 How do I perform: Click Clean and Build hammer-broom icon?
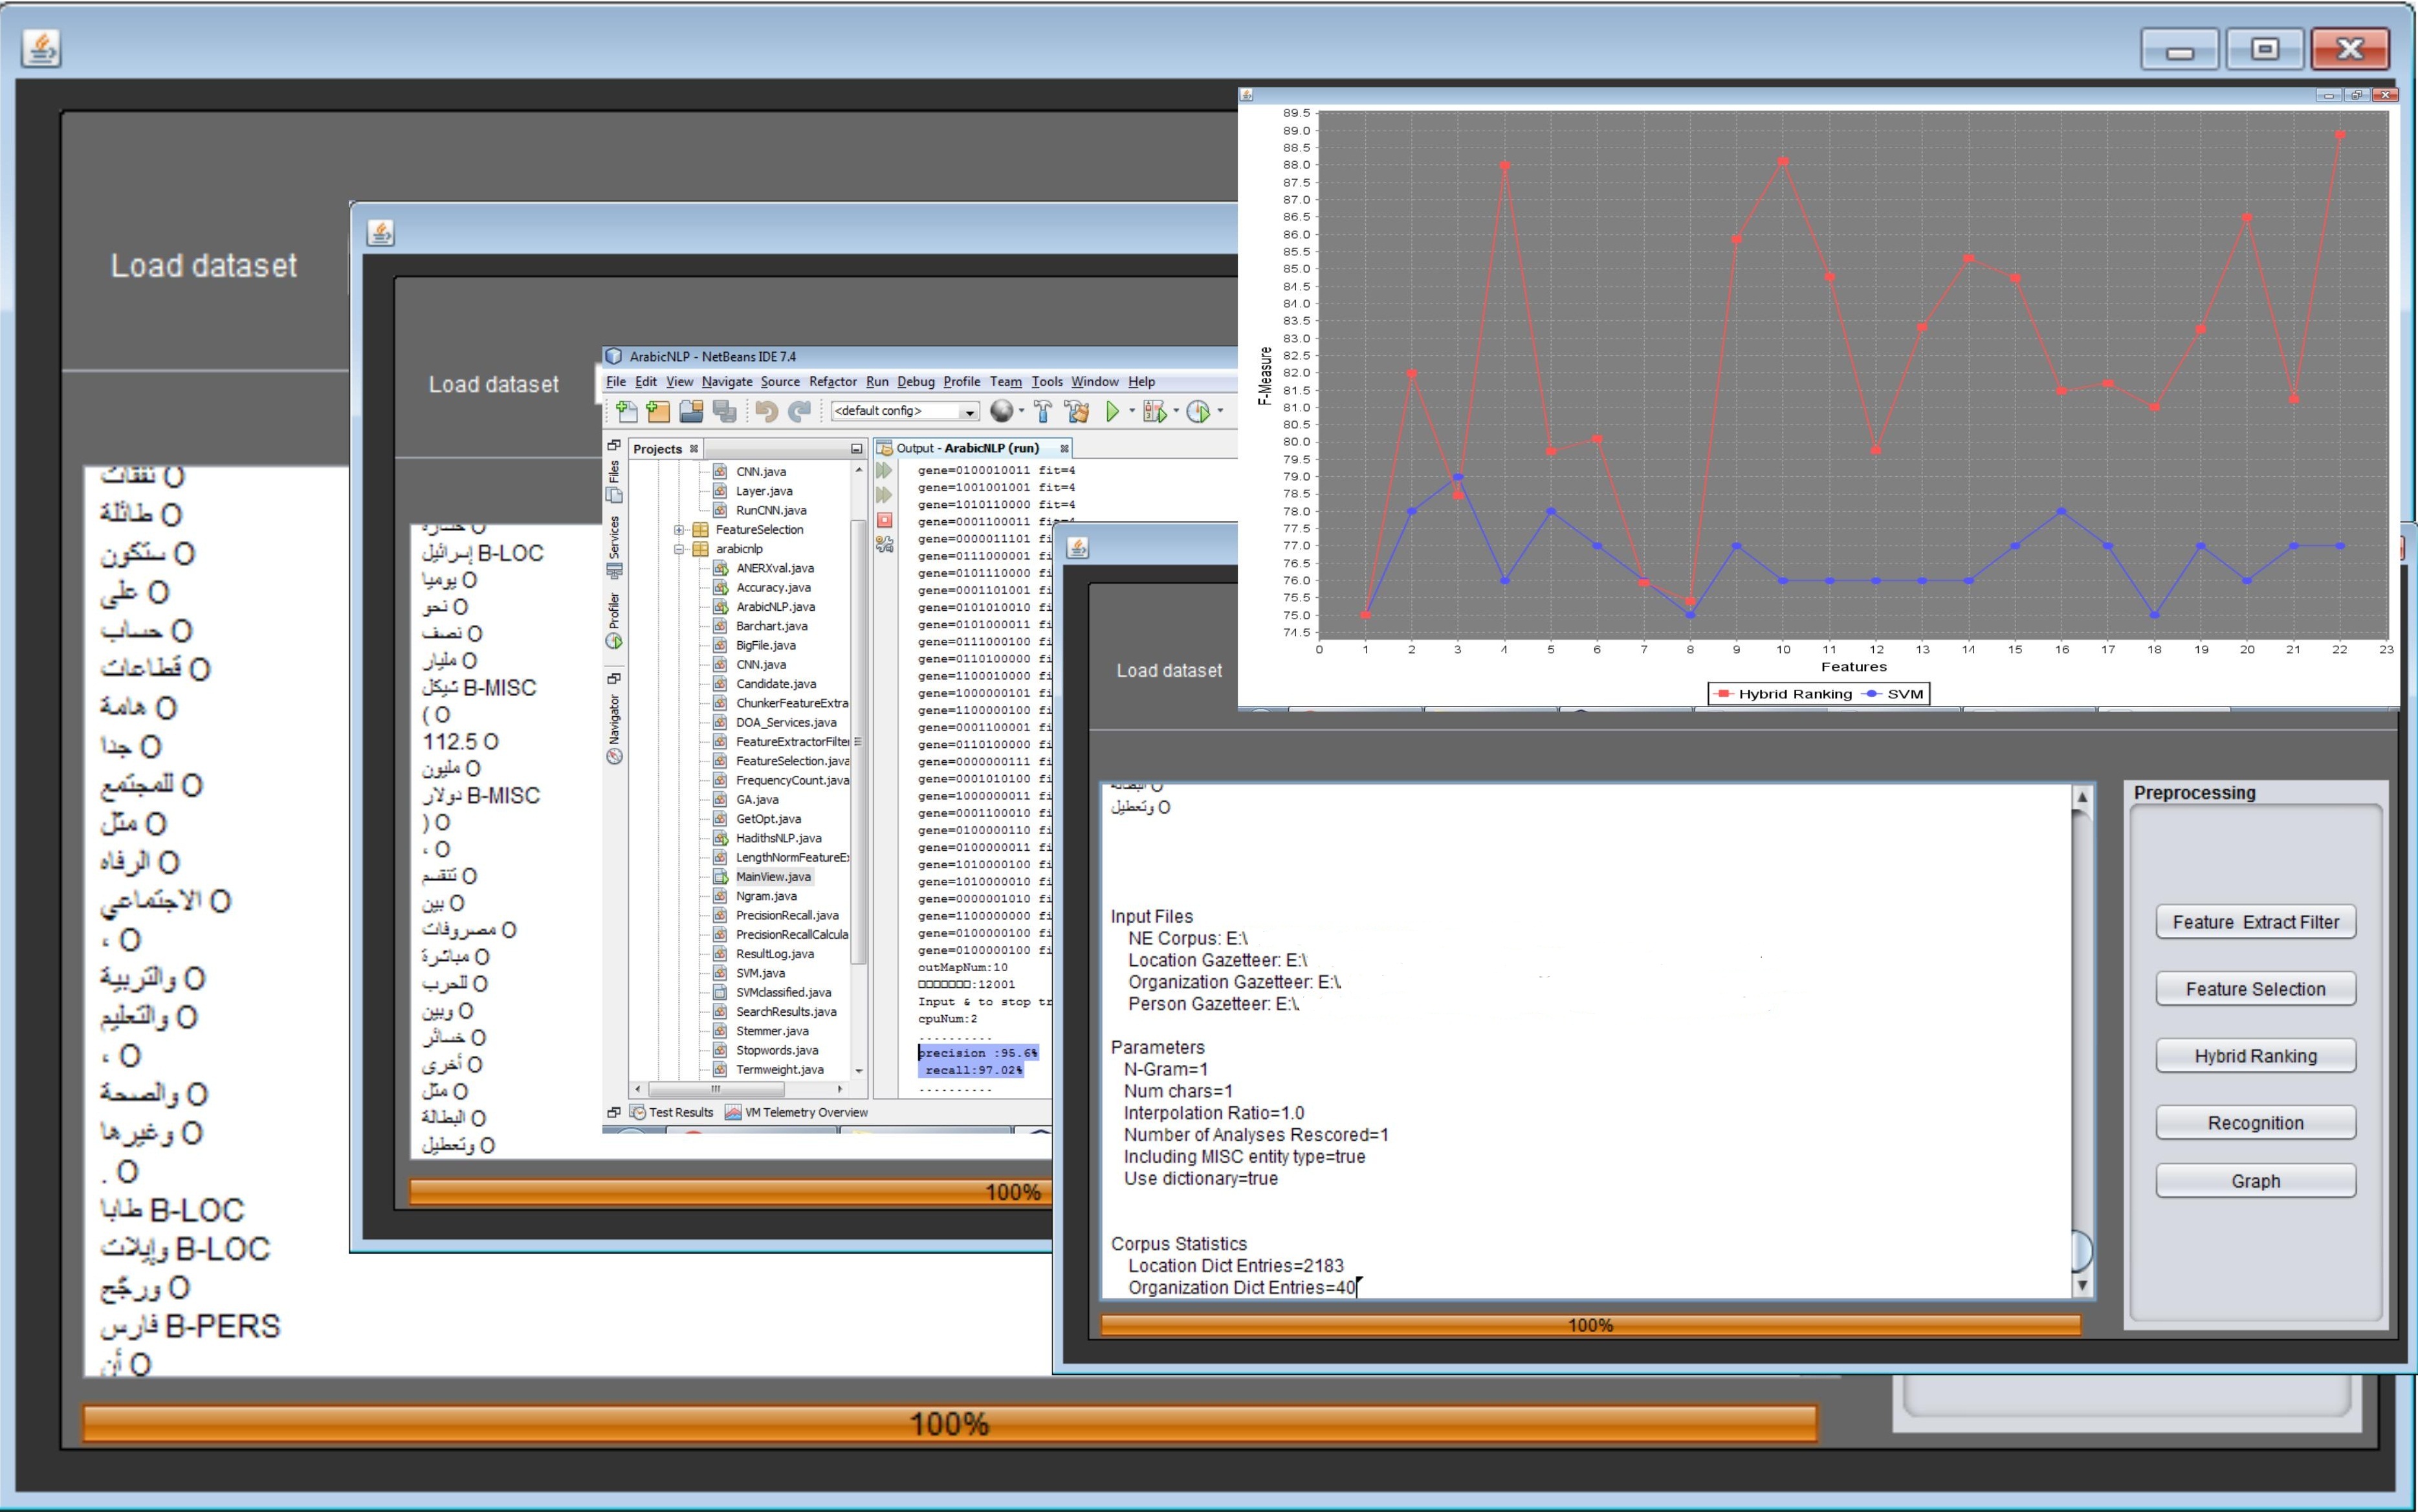point(1077,411)
